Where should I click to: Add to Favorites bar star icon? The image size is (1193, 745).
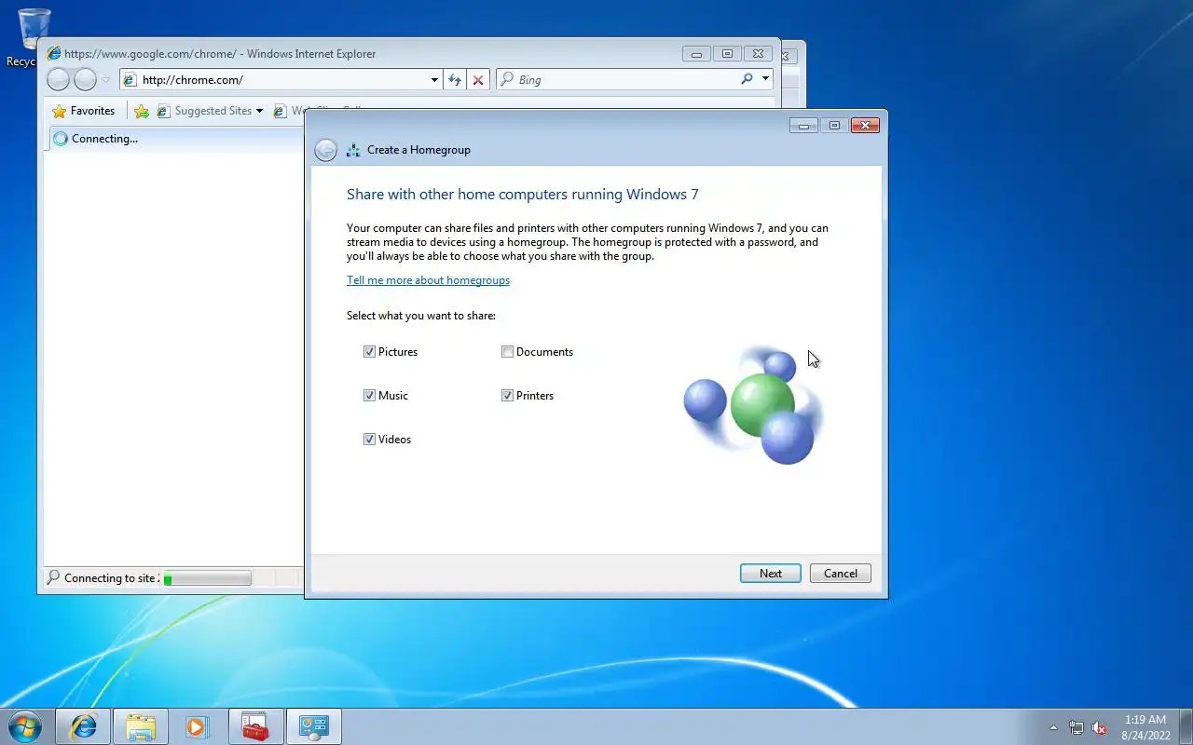[142, 111]
